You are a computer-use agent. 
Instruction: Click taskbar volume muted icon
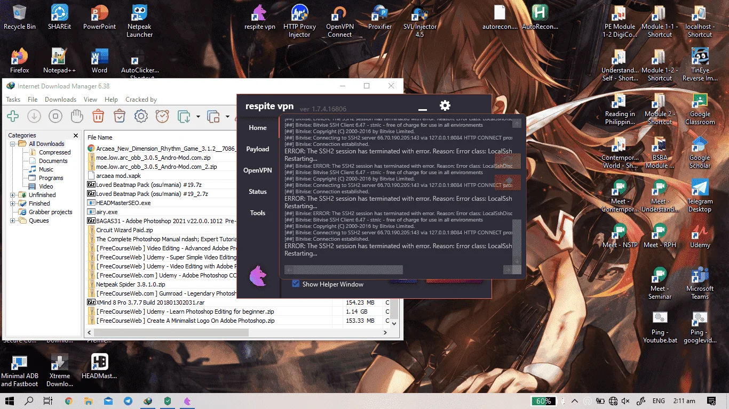(625, 401)
